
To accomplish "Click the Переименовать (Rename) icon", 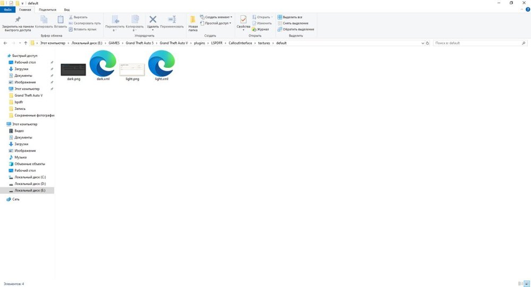I will [172, 20].
